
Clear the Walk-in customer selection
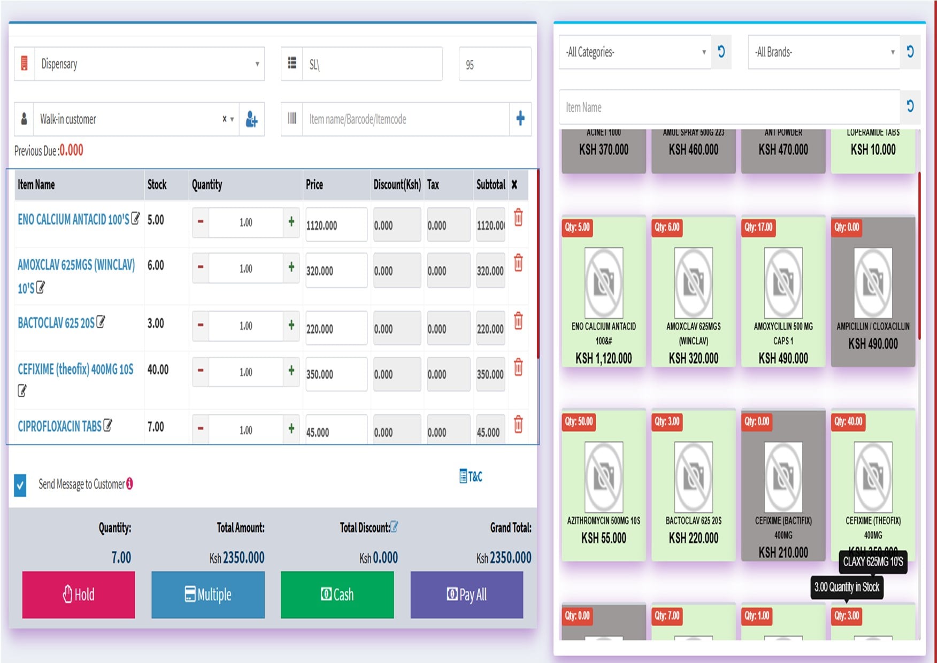(x=225, y=119)
